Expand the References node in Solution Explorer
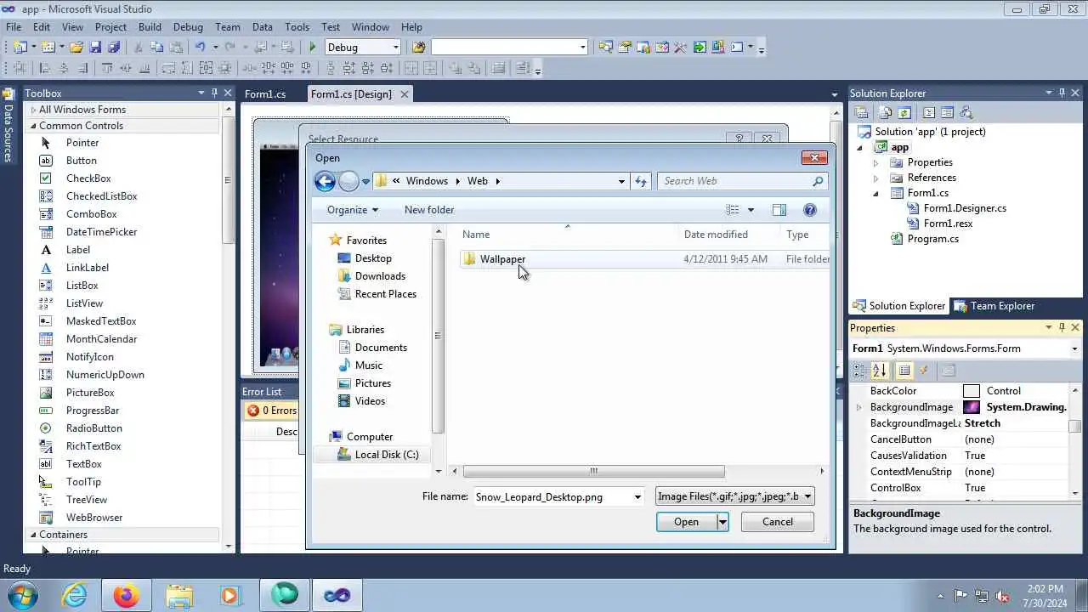This screenshot has width=1088, height=612. click(x=876, y=178)
